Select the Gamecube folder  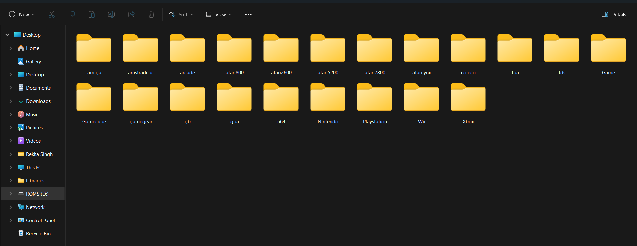(94, 103)
